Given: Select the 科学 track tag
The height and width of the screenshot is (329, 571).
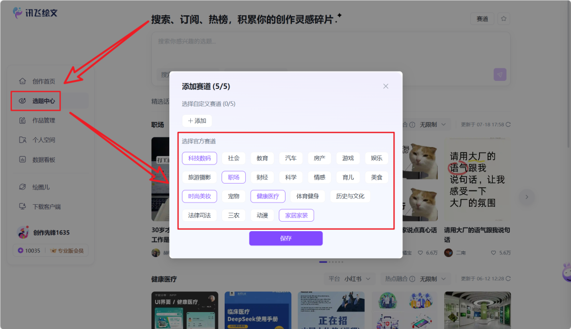Looking at the screenshot, I should pyautogui.click(x=291, y=177).
